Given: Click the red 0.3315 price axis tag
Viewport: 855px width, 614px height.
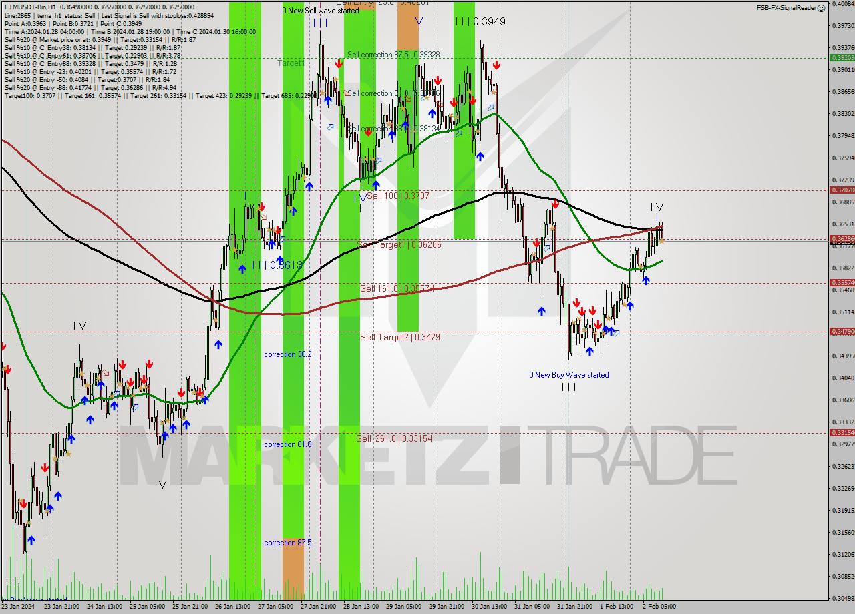Looking at the screenshot, I should 842,432.
